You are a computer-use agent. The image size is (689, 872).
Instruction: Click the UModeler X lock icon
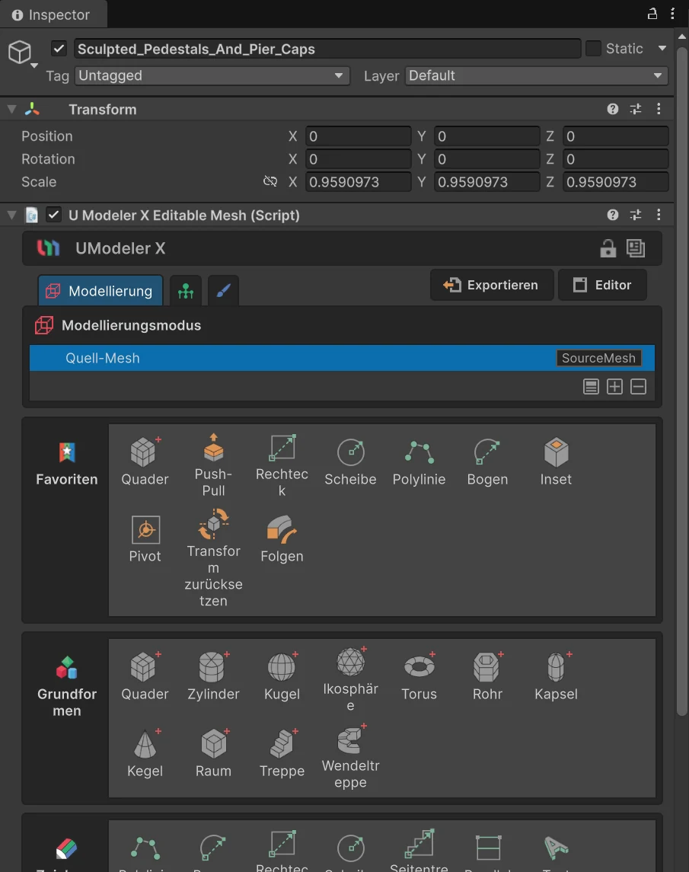coord(608,248)
